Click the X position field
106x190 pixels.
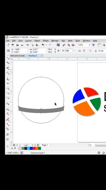click(19, 50)
